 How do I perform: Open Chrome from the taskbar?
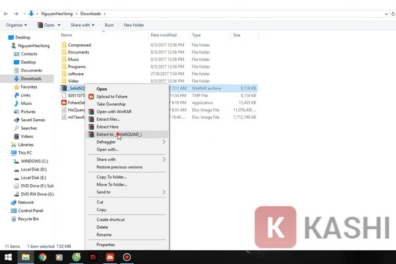(42, 257)
